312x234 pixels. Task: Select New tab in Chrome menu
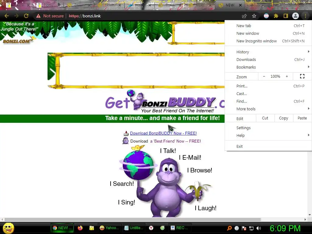click(x=268, y=26)
